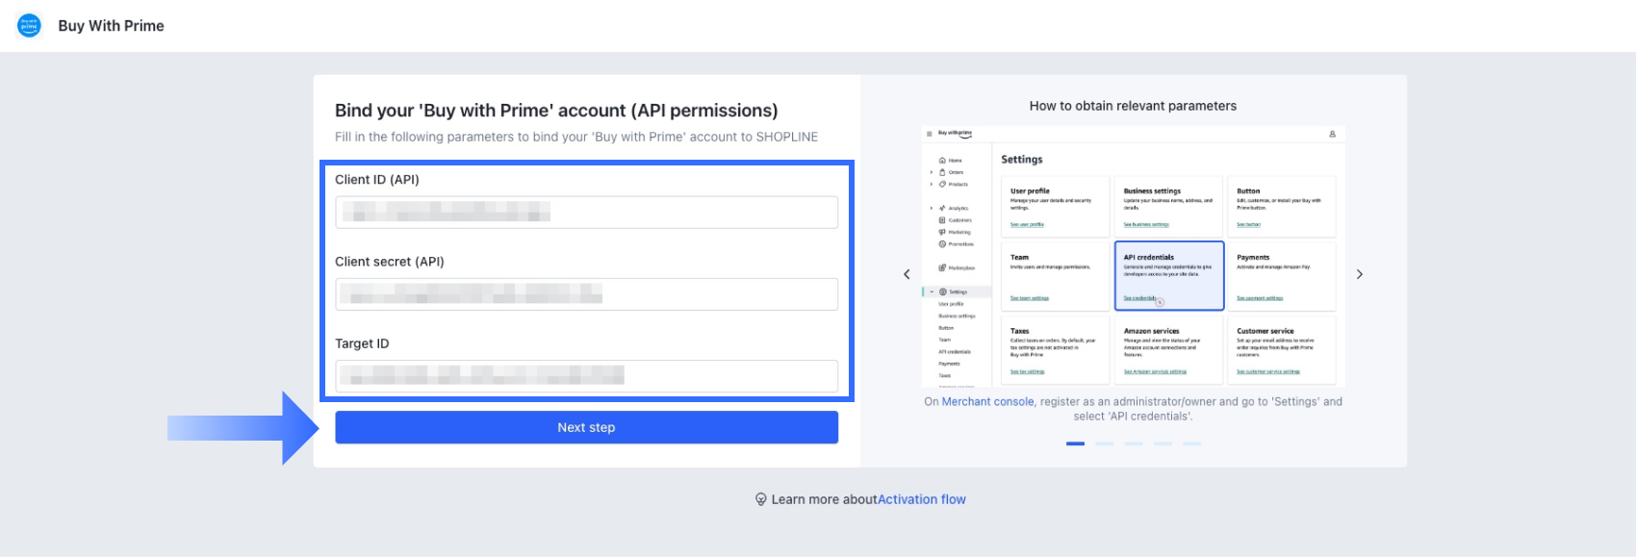Select the third carousel indicator dot
Image resolution: width=1636 pixels, height=557 pixels.
click(x=1134, y=443)
